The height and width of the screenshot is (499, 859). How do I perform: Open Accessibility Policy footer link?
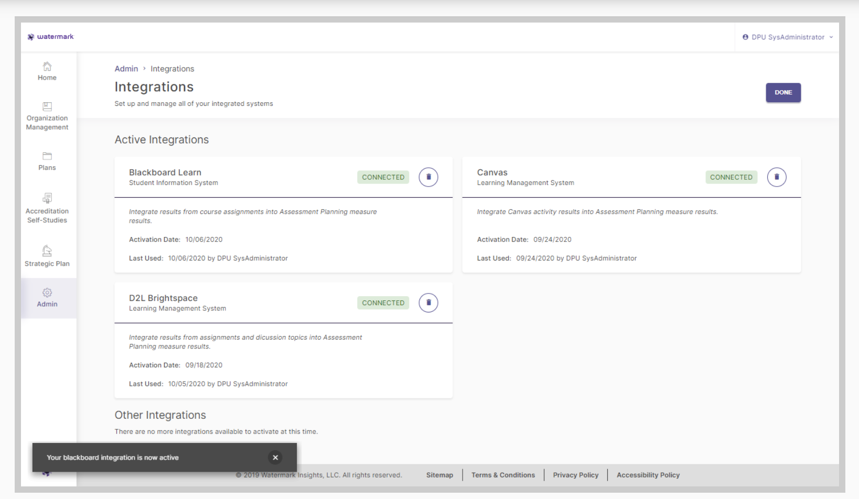coord(648,475)
